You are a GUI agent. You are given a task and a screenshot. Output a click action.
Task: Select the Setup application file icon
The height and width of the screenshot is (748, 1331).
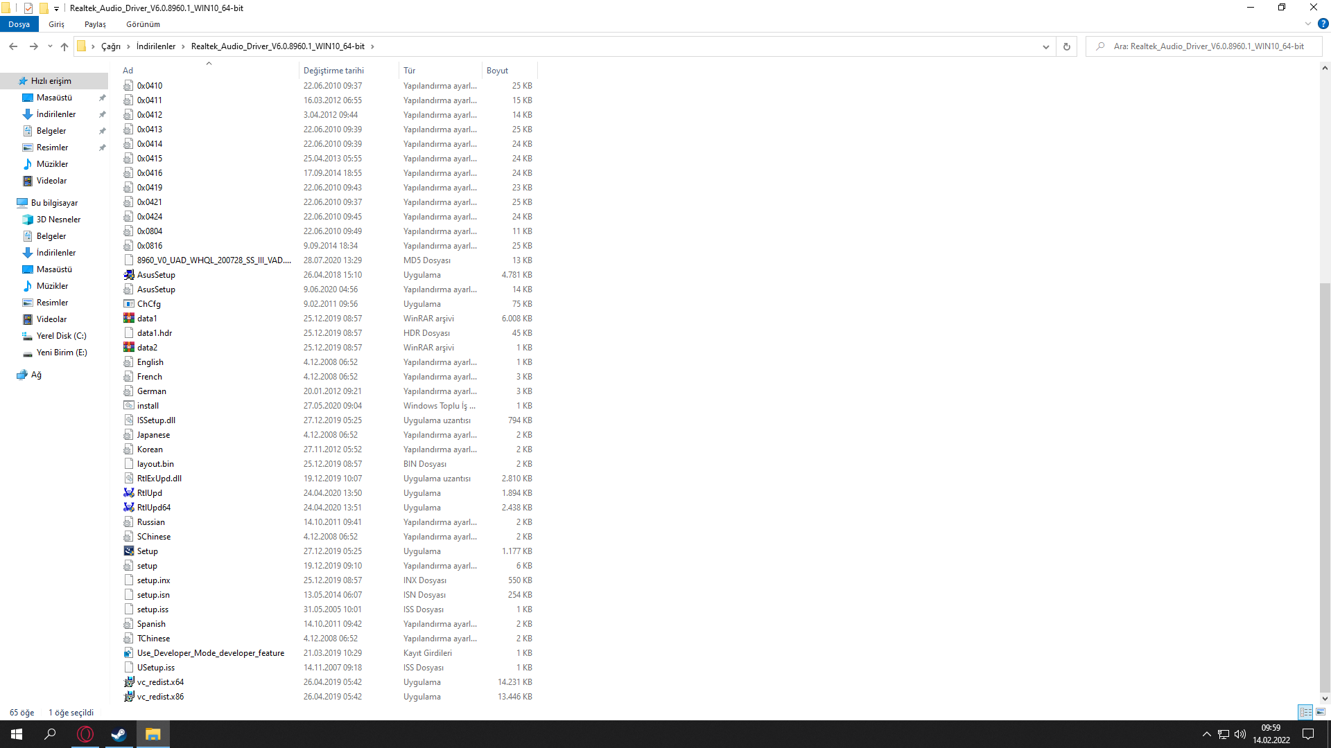129,551
